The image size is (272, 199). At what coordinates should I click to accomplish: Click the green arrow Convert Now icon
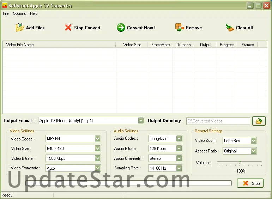pyautogui.click(x=121, y=28)
